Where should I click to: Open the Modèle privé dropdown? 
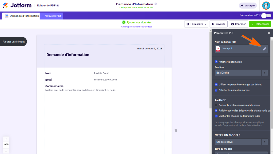point(241,142)
